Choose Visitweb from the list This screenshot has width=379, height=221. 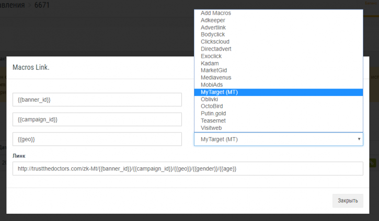(x=279, y=128)
